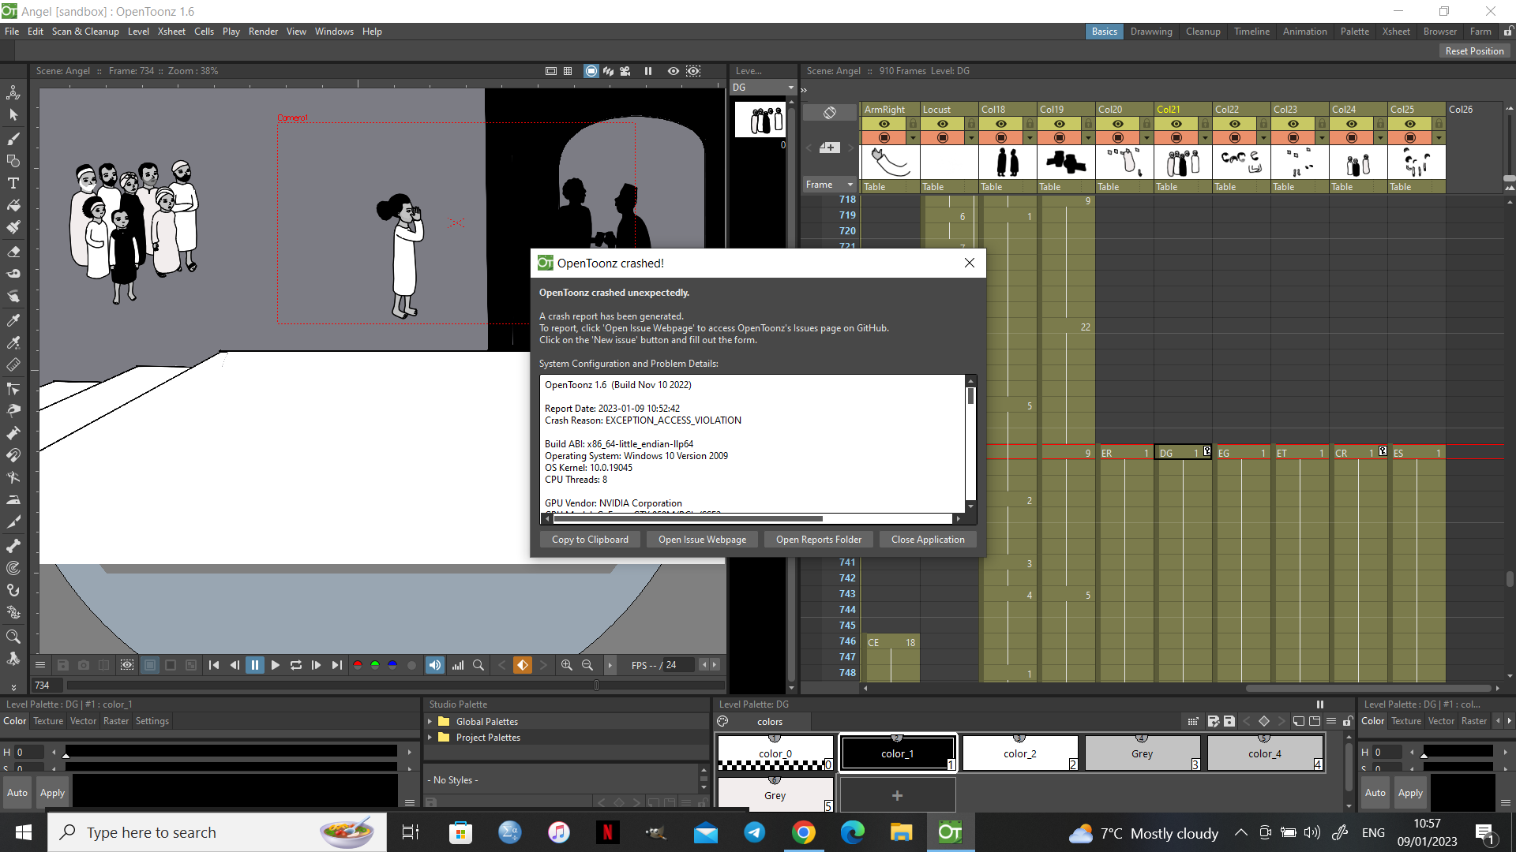Viewport: 1516px width, 852px height.
Task: Select the Animate tool
Action: tap(13, 92)
